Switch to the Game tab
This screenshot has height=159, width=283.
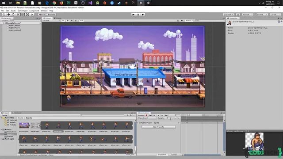(58, 18)
